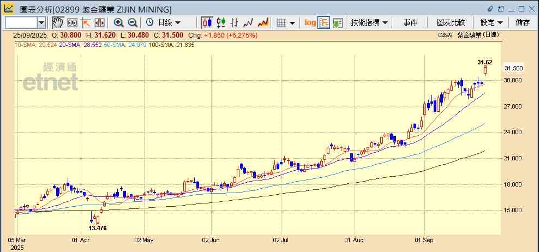
Task: Click the 21.000 price axis label
Action: click(x=513, y=158)
